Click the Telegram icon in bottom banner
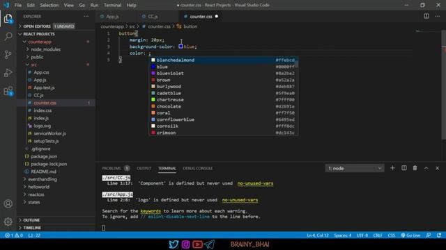 point(209,244)
